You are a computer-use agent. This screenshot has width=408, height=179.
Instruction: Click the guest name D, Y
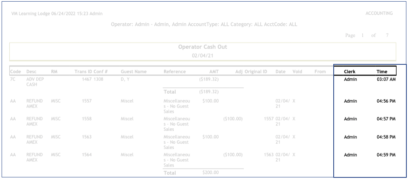(x=125, y=79)
